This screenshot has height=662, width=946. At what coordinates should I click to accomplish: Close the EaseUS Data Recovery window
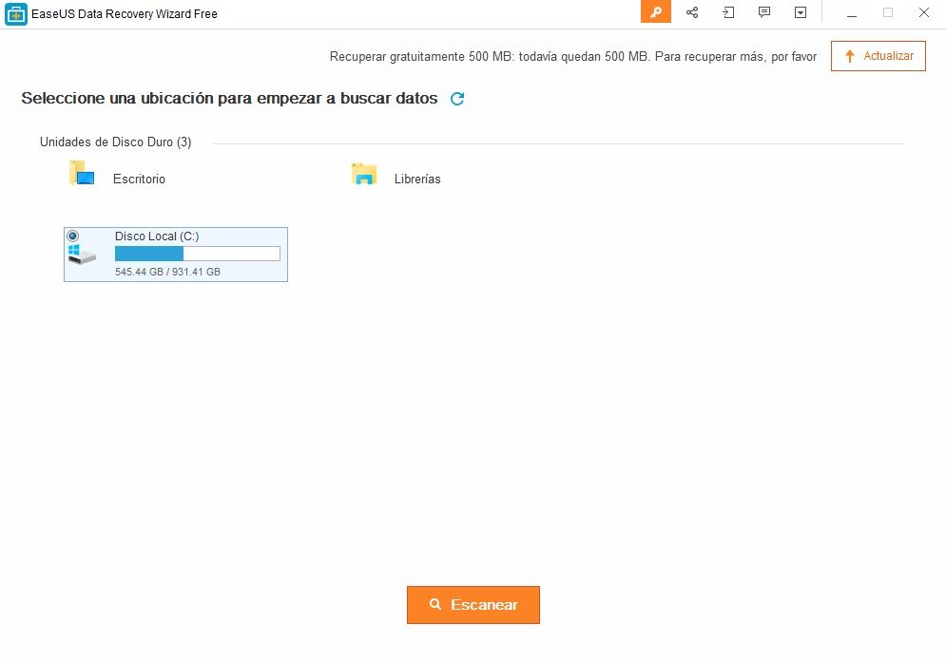coord(923,12)
